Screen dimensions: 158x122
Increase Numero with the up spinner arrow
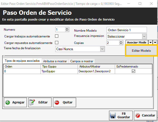coord(67,28)
